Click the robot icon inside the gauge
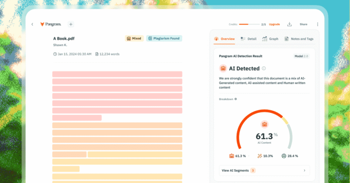Screen dimensions: 350x183 tap(265, 124)
